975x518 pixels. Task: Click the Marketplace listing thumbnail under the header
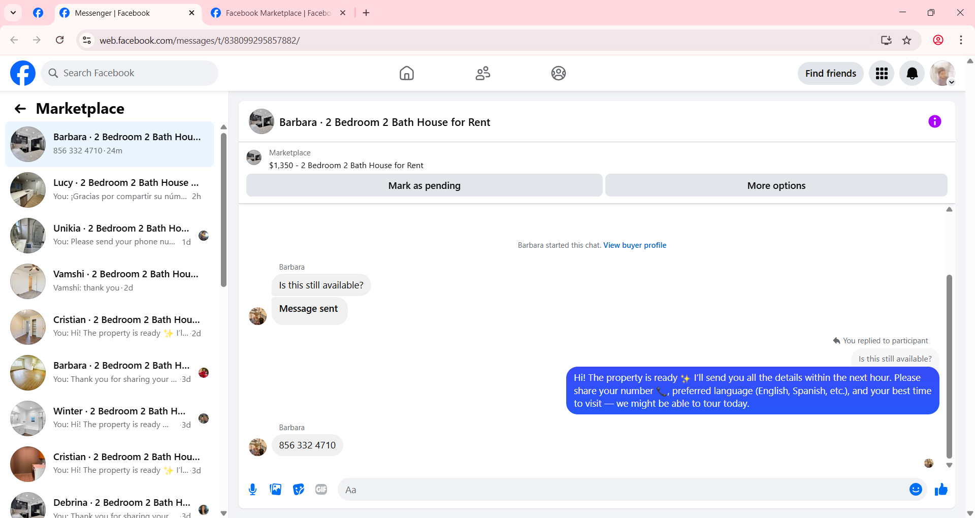pyautogui.click(x=254, y=157)
